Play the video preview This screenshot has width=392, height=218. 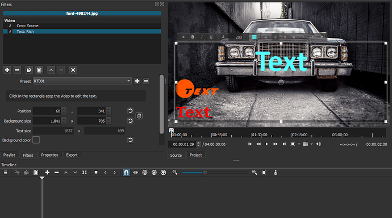tap(267, 144)
